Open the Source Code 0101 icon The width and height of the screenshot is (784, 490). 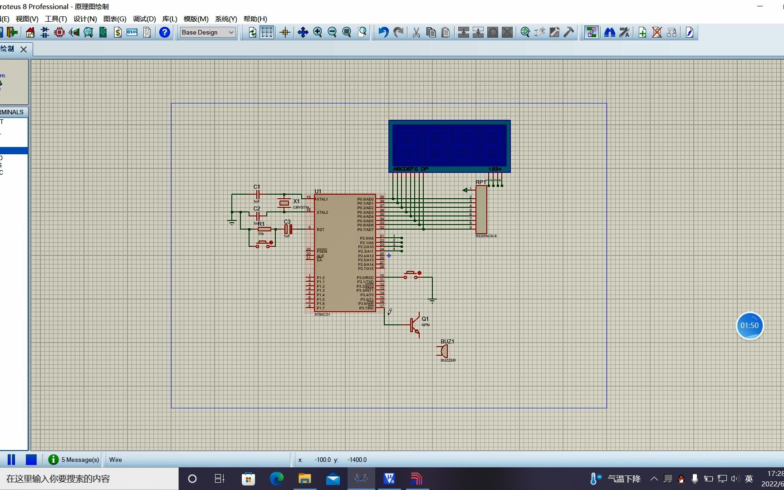tap(132, 32)
